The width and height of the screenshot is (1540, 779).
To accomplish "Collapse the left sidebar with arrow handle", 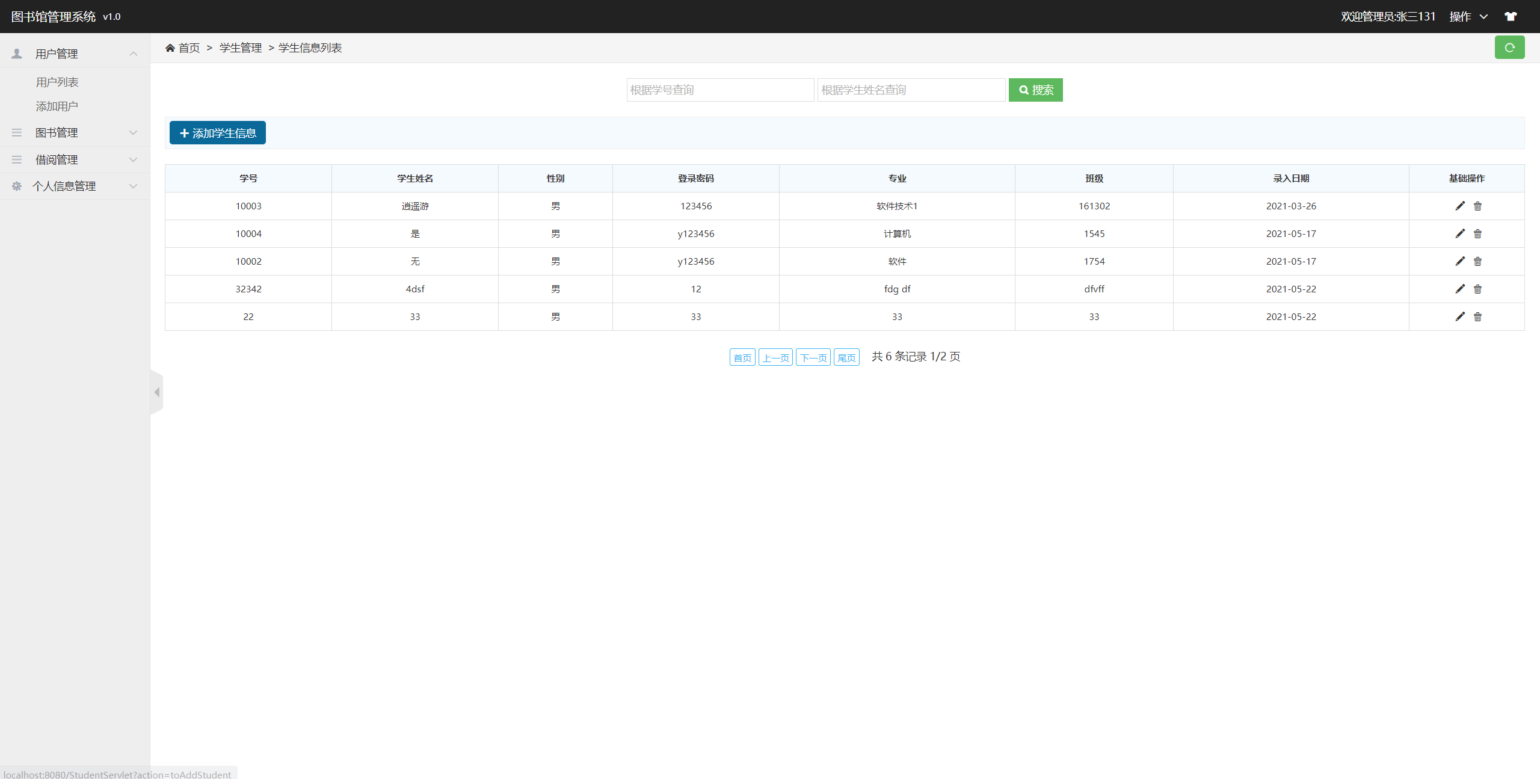I will pos(156,392).
